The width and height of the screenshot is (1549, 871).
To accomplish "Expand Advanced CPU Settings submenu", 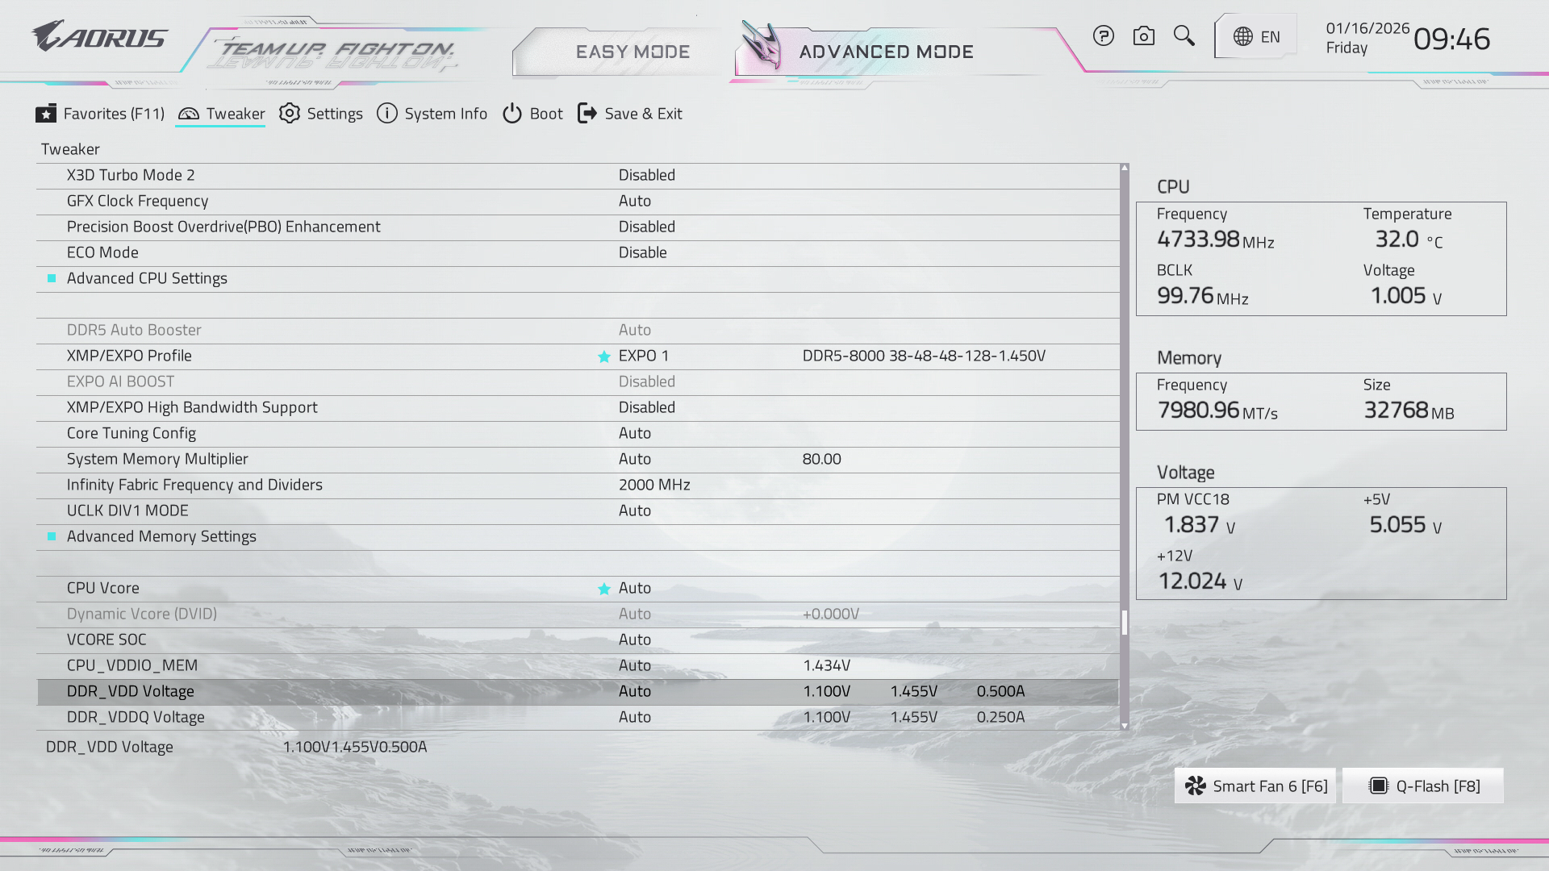I will 147,278.
